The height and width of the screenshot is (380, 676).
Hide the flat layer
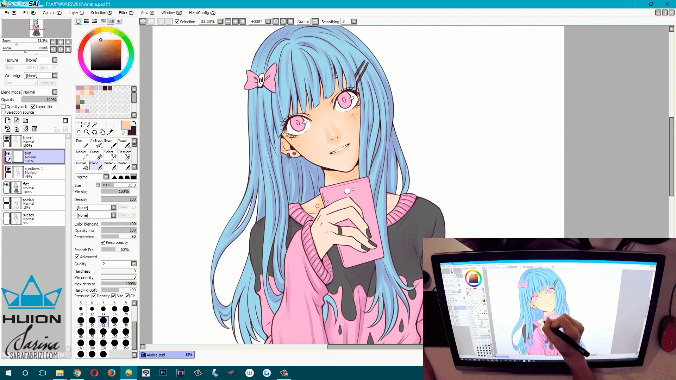point(6,185)
